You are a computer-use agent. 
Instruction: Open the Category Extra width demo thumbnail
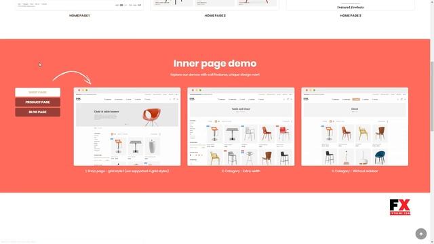[x=241, y=127]
